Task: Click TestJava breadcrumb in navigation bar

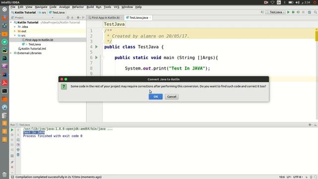Action: (57, 12)
